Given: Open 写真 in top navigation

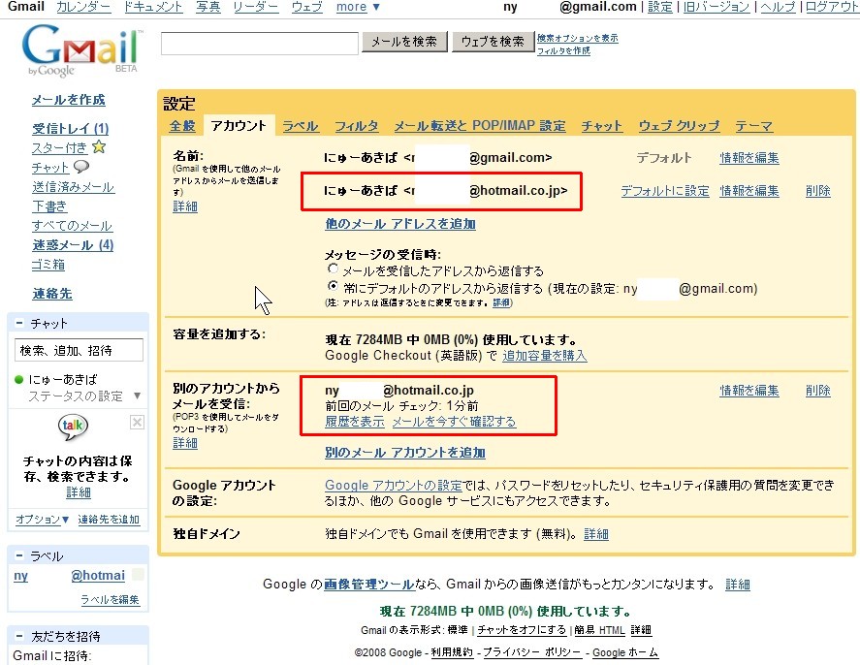Looking at the screenshot, I should tap(208, 7).
